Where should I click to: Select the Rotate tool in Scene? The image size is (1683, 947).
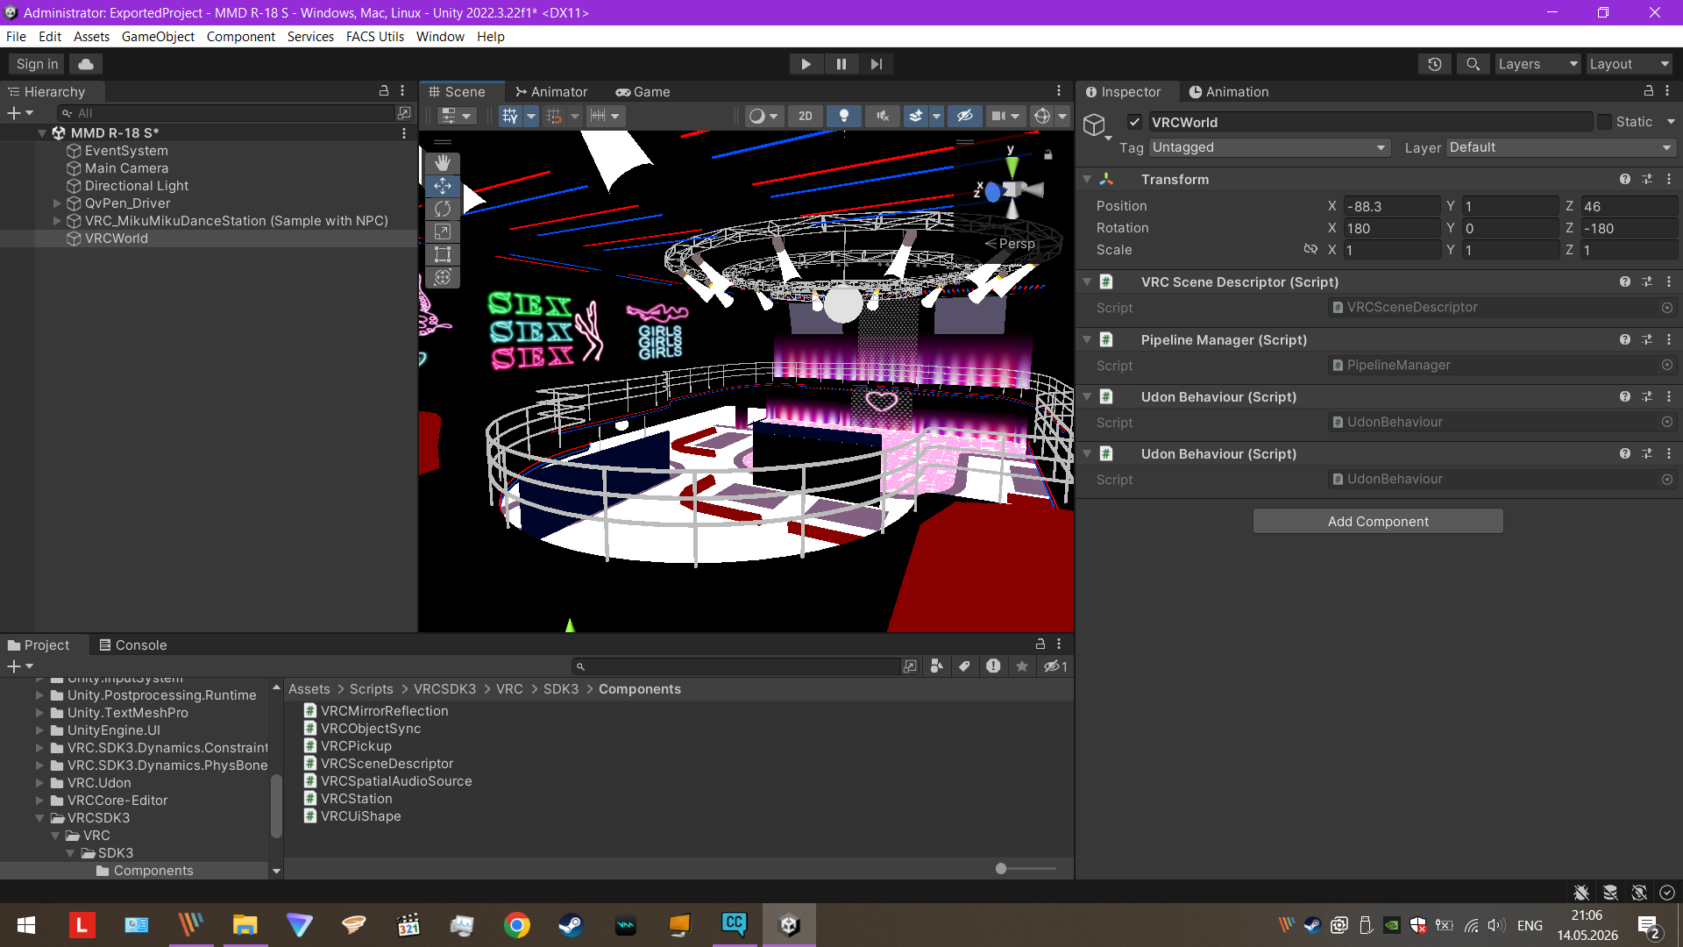(443, 209)
